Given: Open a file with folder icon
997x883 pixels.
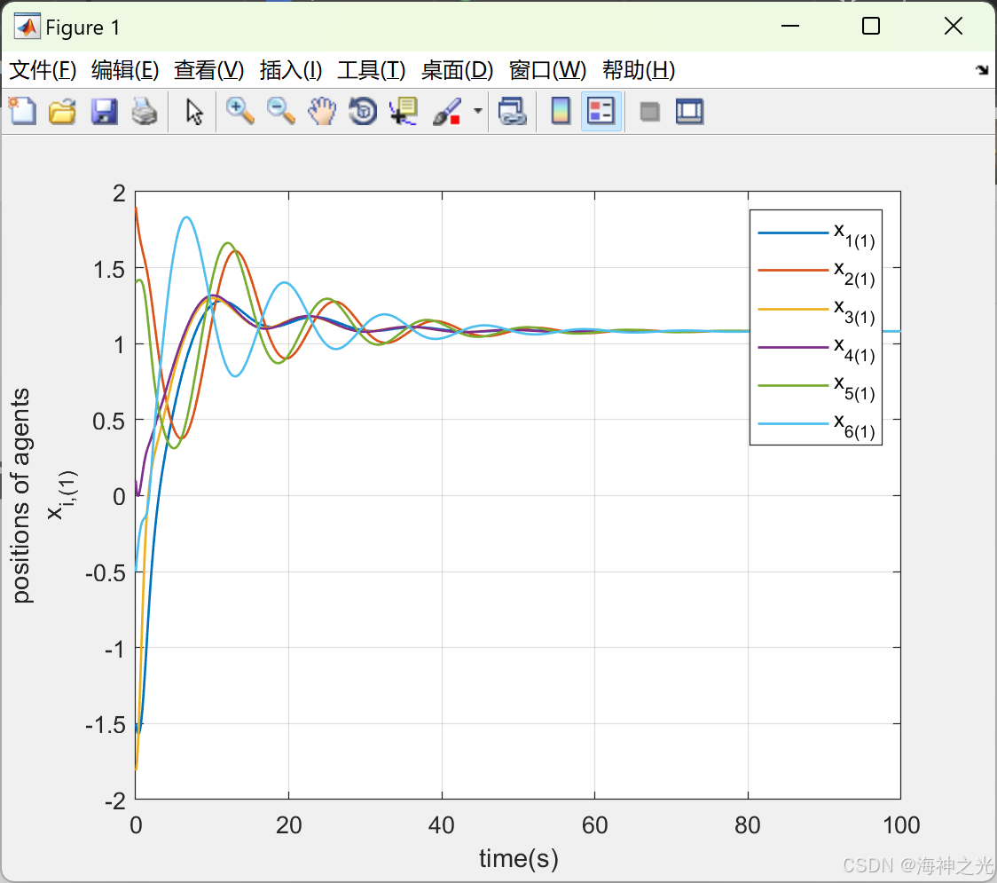Looking at the screenshot, I should pyautogui.click(x=62, y=111).
